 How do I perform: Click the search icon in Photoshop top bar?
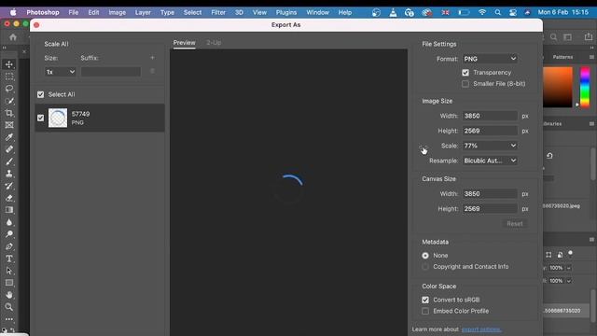point(553,37)
